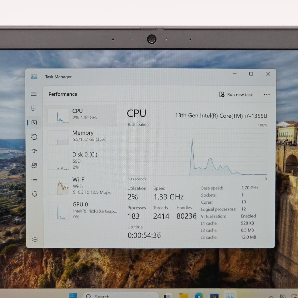Screen dimensions: 298x298
Task: Click the Wi-Fi mini graph thumbnail
Action: (58, 186)
